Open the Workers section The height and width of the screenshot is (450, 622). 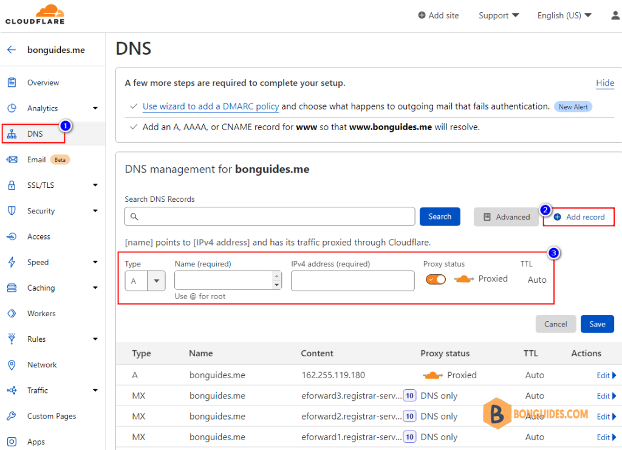pyautogui.click(x=41, y=313)
